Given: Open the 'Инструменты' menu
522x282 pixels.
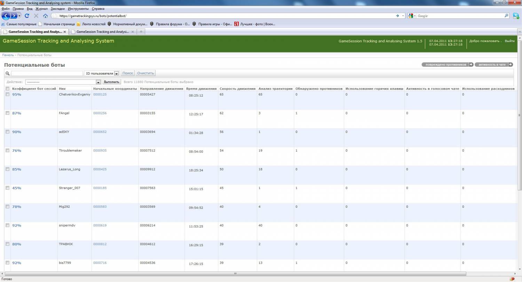Looking at the screenshot, I should coord(78,8).
